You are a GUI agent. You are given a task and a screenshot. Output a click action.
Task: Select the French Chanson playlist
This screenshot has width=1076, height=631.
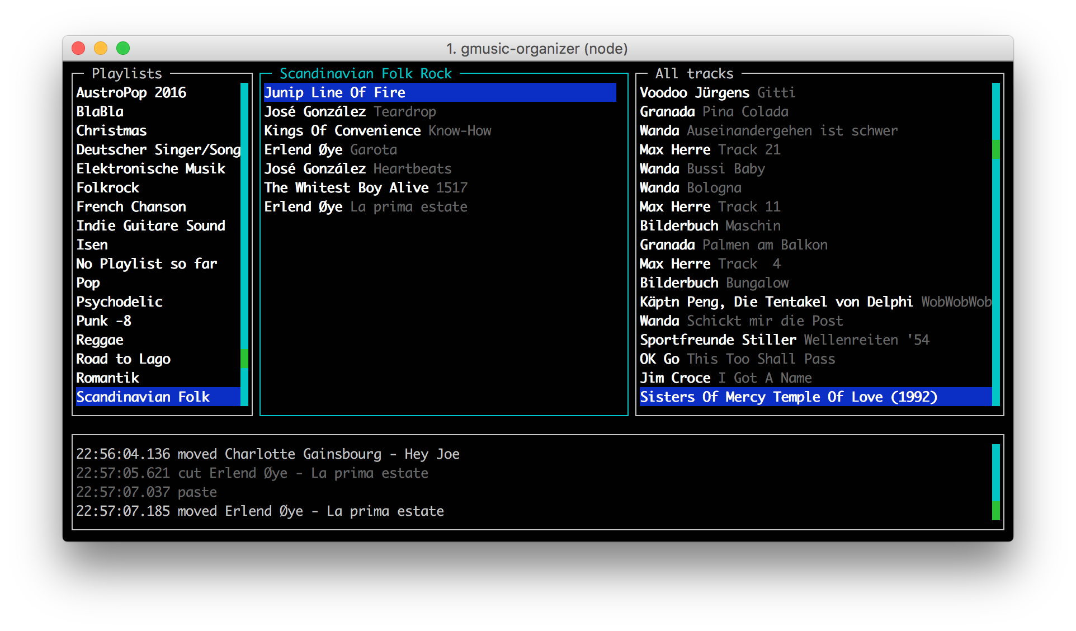pyautogui.click(x=131, y=207)
